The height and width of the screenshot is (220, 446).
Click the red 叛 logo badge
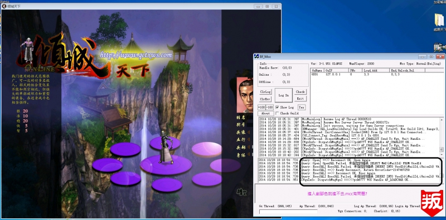[432, 203]
